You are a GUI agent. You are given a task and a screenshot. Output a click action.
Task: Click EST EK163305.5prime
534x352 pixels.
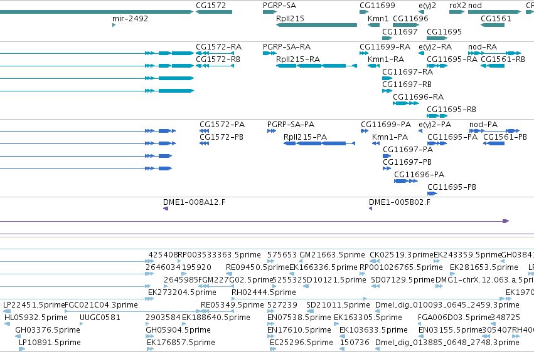(x=368, y=318)
